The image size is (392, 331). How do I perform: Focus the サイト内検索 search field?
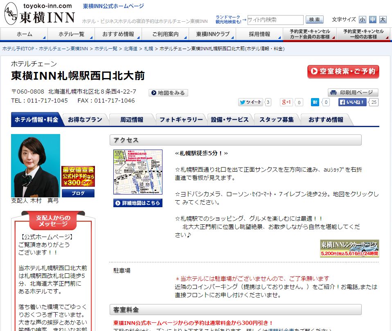pyautogui.click(x=275, y=20)
